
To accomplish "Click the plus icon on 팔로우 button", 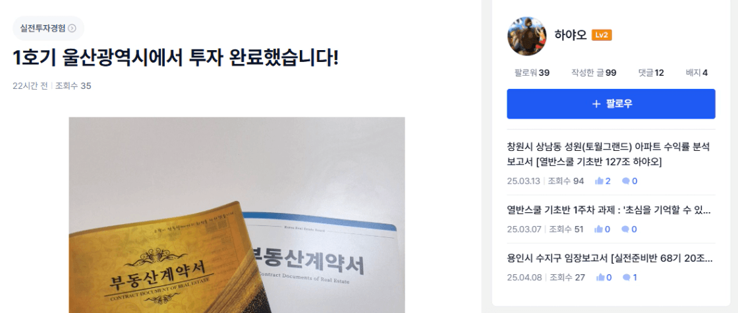I will (x=596, y=104).
